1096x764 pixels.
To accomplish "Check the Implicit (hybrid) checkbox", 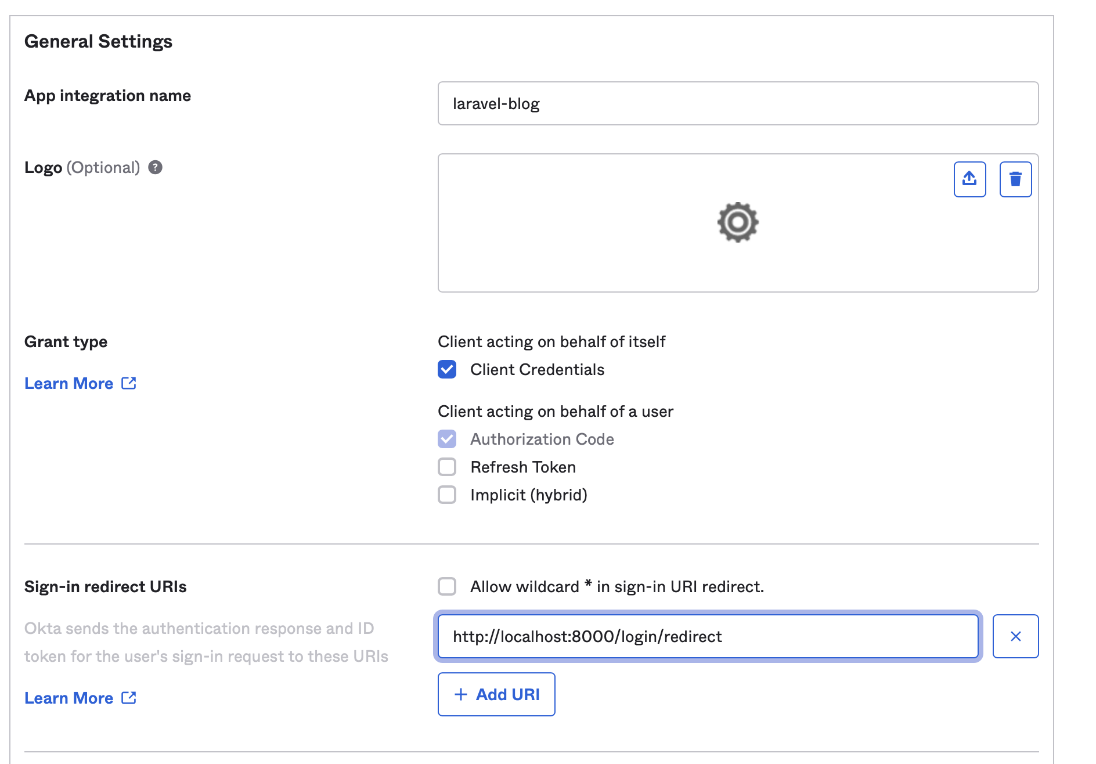I will [x=447, y=495].
